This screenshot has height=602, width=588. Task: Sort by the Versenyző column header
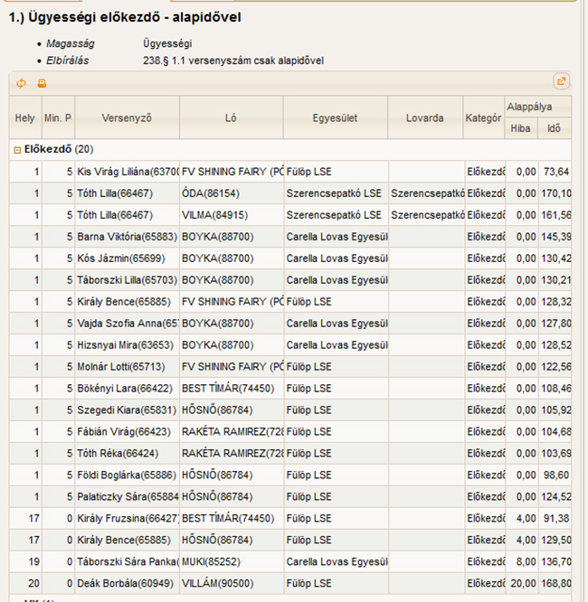[x=127, y=118]
